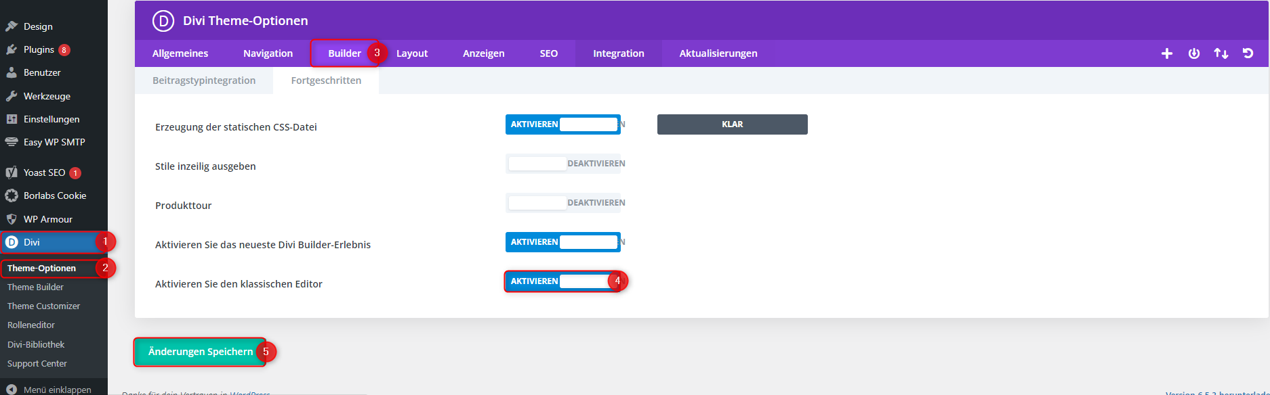Open the Beitragstypintegration sub-tab
Image resolution: width=1270 pixels, height=395 pixels.
[204, 80]
